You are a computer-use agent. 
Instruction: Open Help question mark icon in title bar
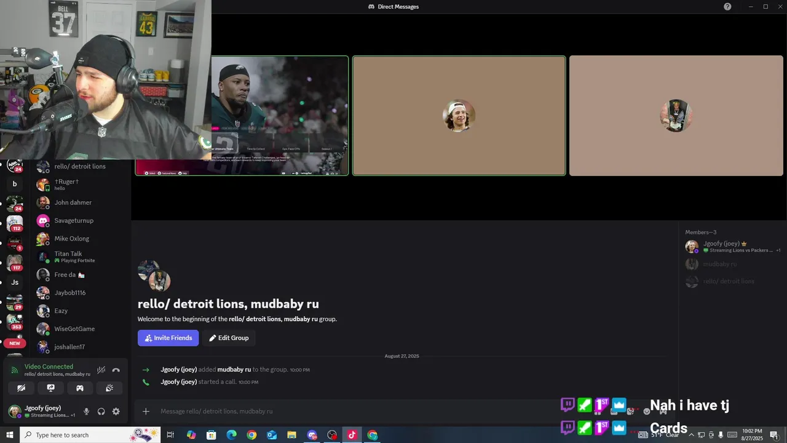coord(727,7)
